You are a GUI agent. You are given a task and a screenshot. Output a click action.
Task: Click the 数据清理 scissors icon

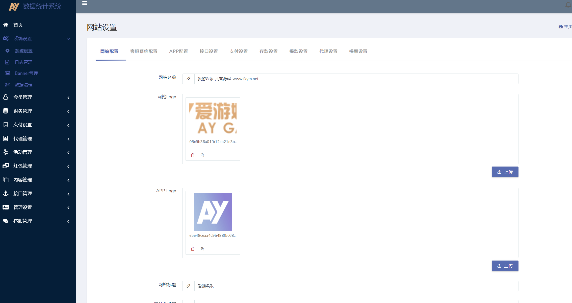(7, 84)
